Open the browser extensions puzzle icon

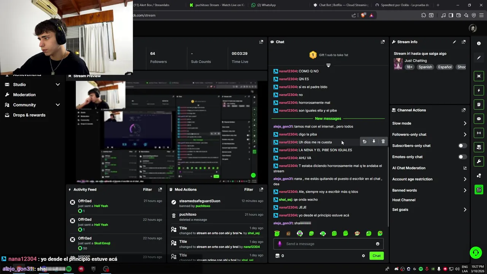point(423,15)
